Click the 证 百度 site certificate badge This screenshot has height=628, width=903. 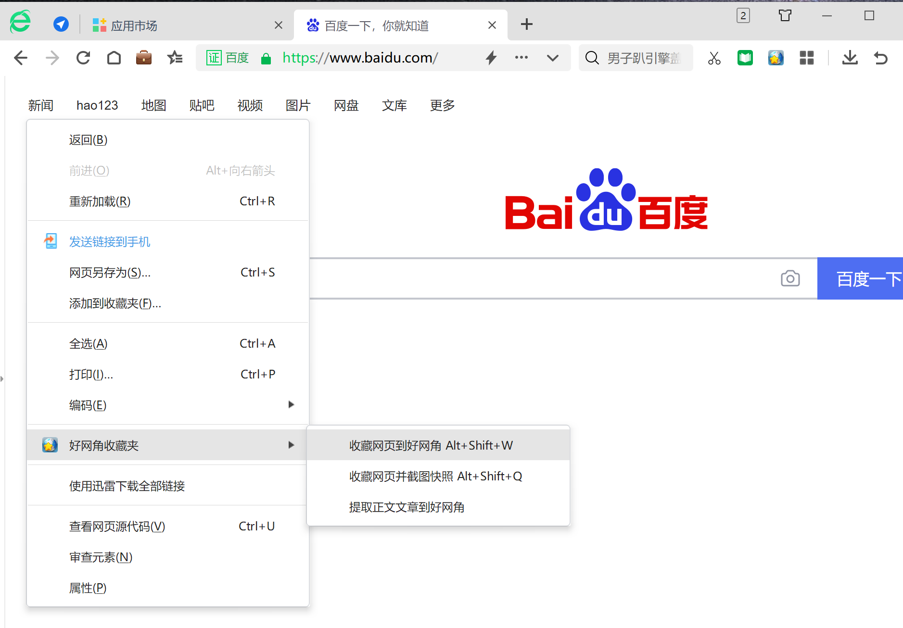(228, 58)
